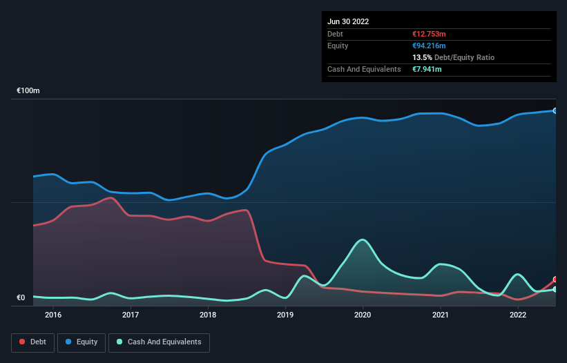The height and width of the screenshot is (363, 567).
Task: Click the blue Equity legend dot
Action: pyautogui.click(x=68, y=342)
